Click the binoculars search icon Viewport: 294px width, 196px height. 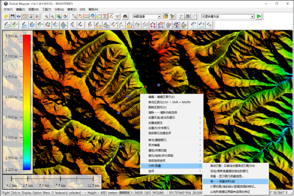pyautogui.click(x=125, y=16)
